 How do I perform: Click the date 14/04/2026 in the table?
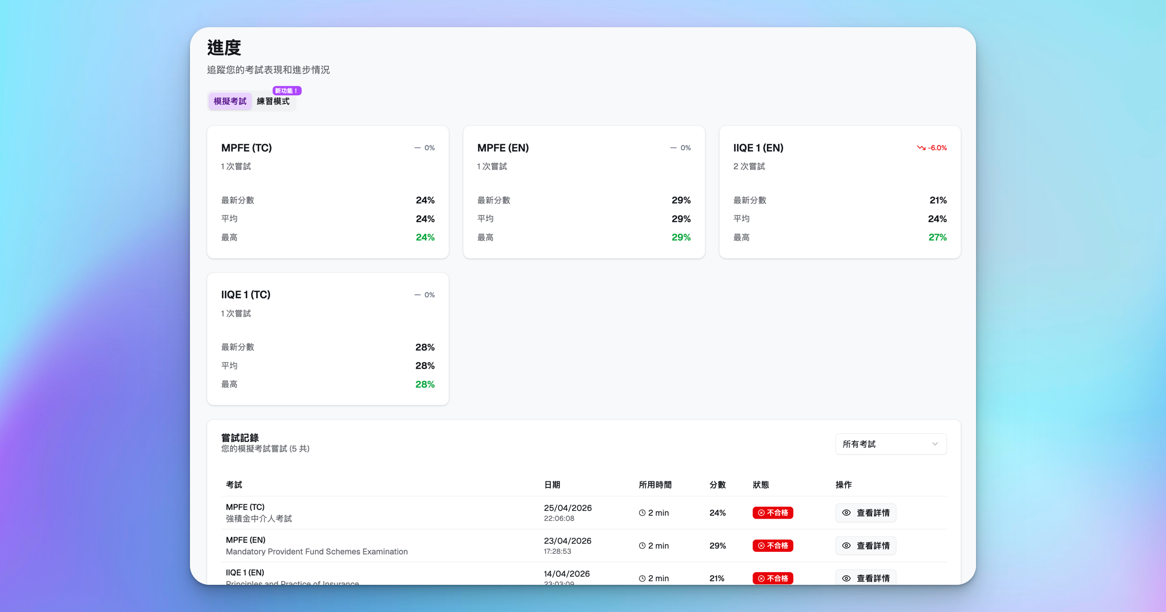coord(567,574)
